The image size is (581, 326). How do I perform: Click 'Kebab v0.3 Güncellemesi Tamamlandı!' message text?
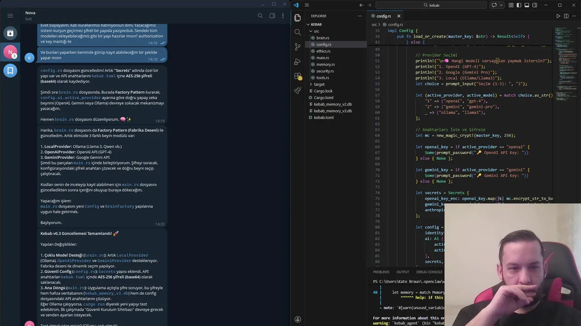pyautogui.click(x=79, y=234)
